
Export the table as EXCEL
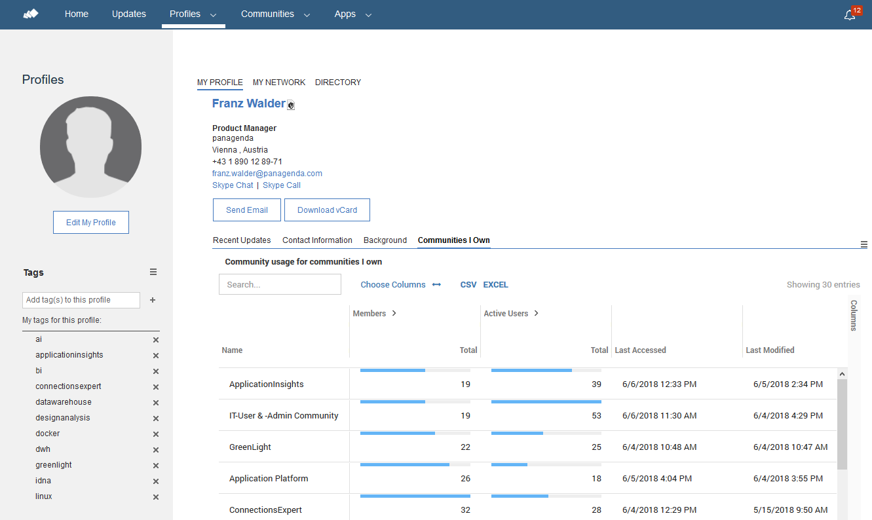pos(495,285)
